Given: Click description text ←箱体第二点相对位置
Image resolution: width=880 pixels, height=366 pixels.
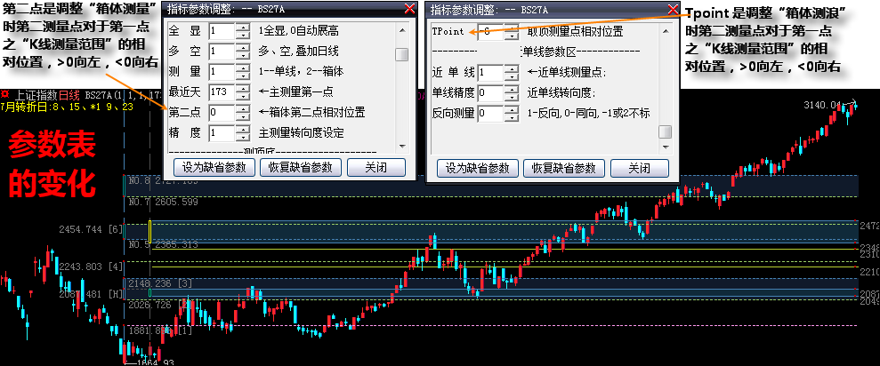Looking at the screenshot, I should 312,113.
